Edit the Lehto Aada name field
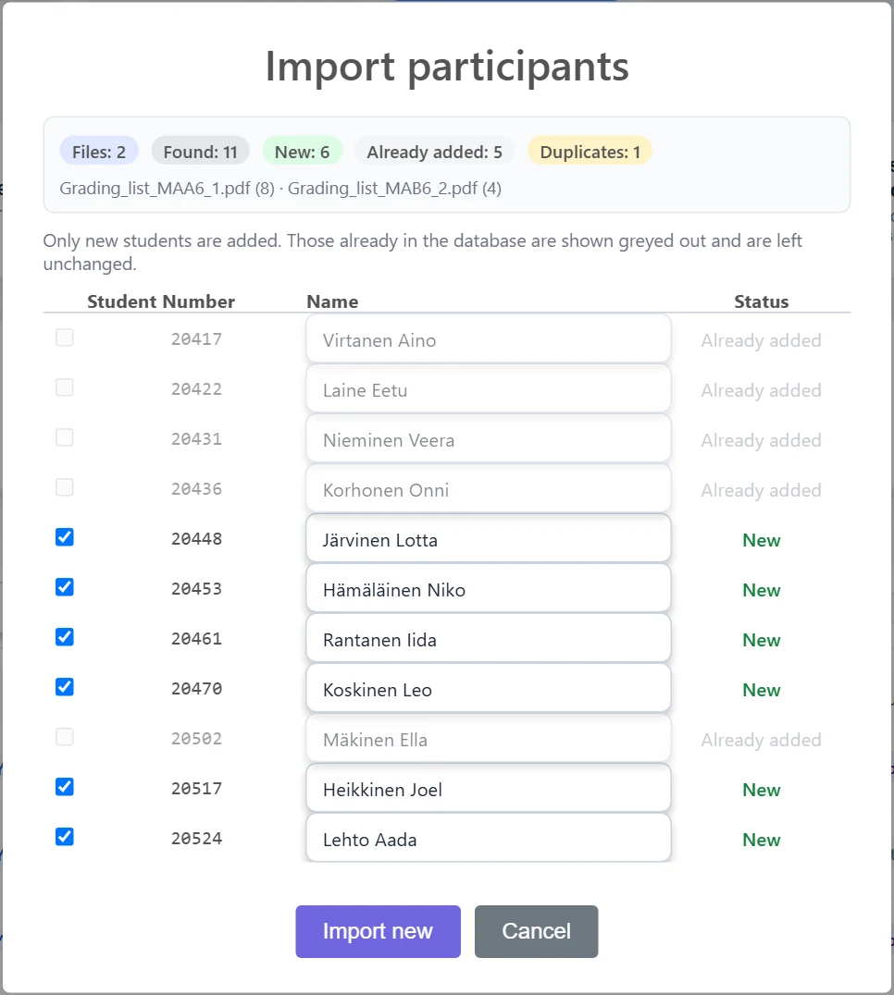Screen dimensions: 894x995 point(489,839)
